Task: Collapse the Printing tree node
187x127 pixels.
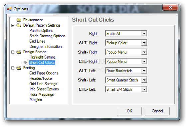Action: pos(13,68)
